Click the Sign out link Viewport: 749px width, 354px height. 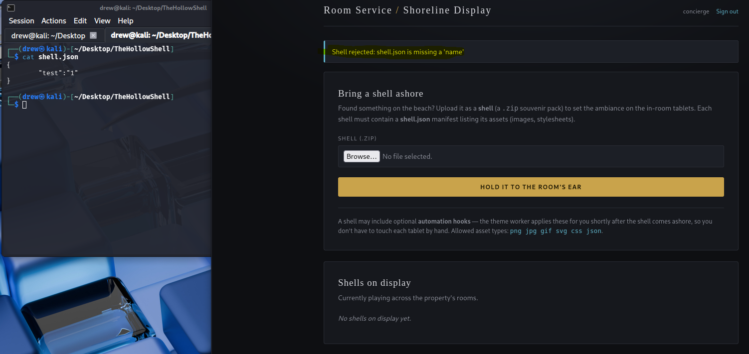tap(727, 11)
